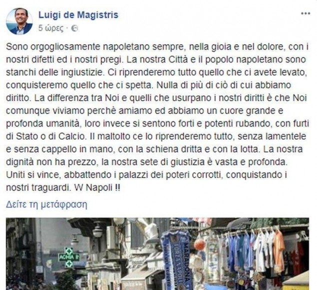Select the post's first line "Sono orgogliosamente napoletano"

coord(54,47)
